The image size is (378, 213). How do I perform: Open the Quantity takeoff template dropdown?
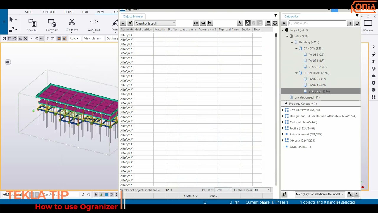155,23
